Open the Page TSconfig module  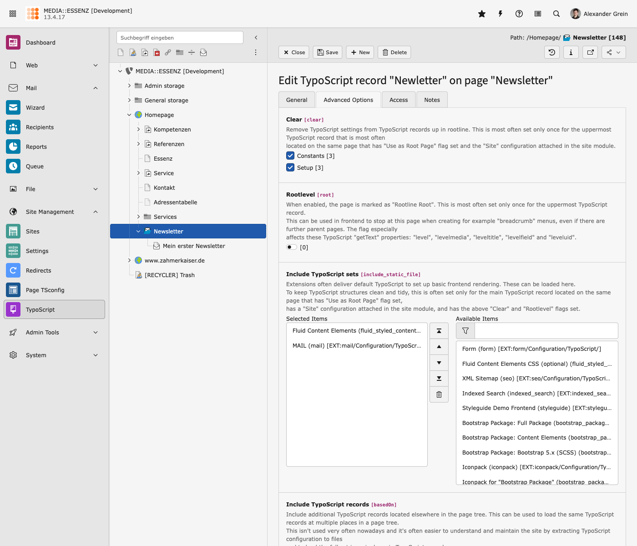[x=54, y=290]
